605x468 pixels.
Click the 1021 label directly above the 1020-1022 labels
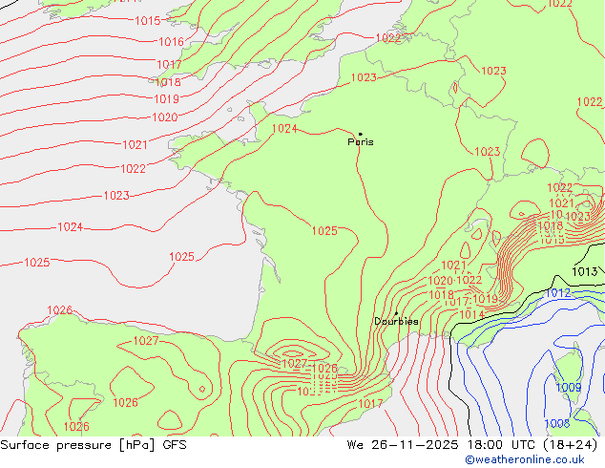(453, 266)
